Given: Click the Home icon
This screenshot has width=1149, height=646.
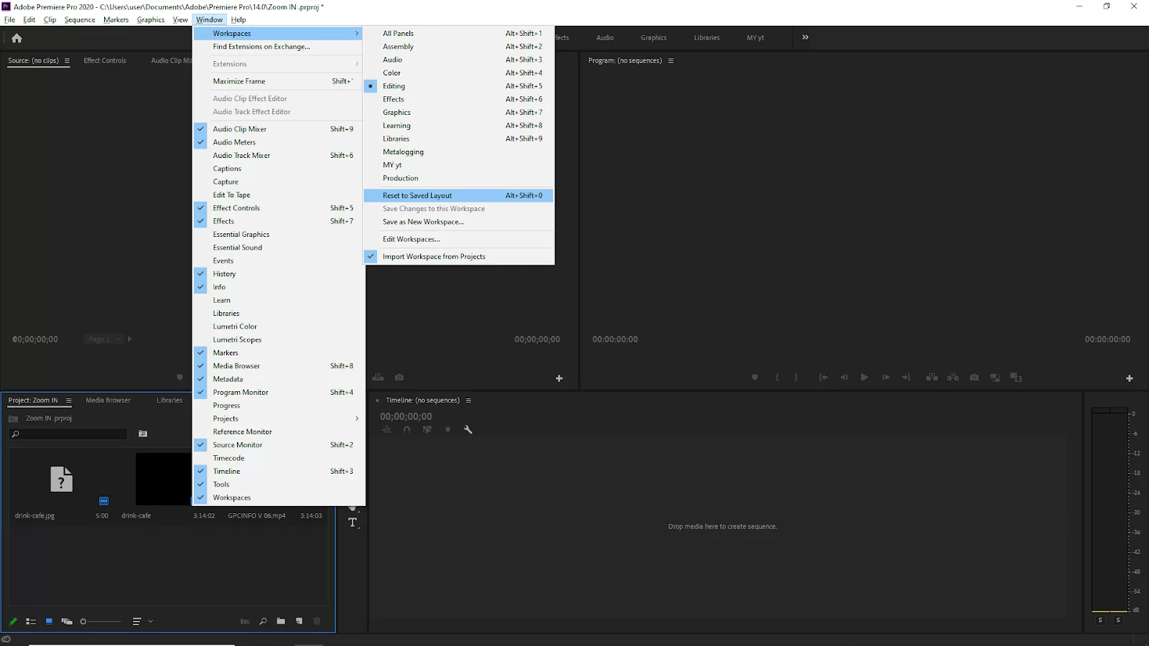Looking at the screenshot, I should [x=17, y=38].
